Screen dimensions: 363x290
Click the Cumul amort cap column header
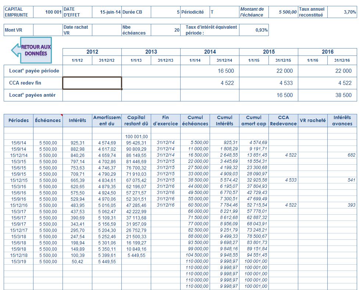click(254, 120)
